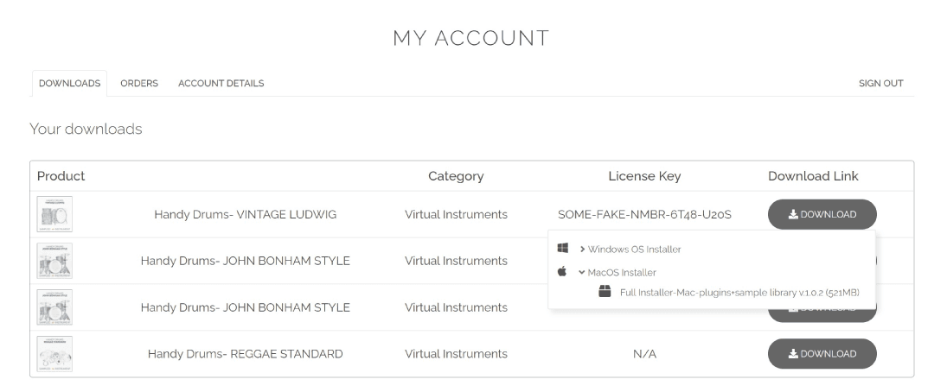This screenshot has height=392, width=947.
Task: Click the Apple logo icon in dropdown
Action: [562, 271]
